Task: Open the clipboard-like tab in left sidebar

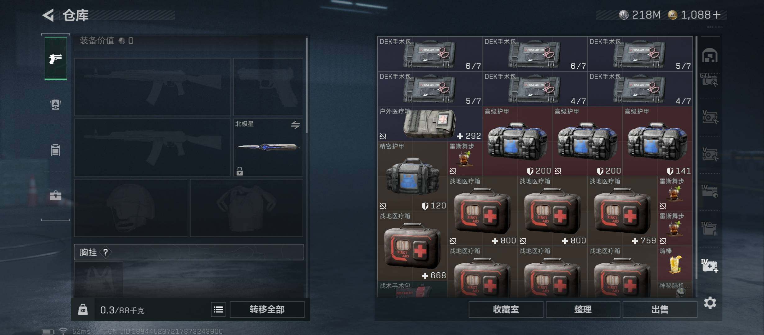Action: (56, 150)
